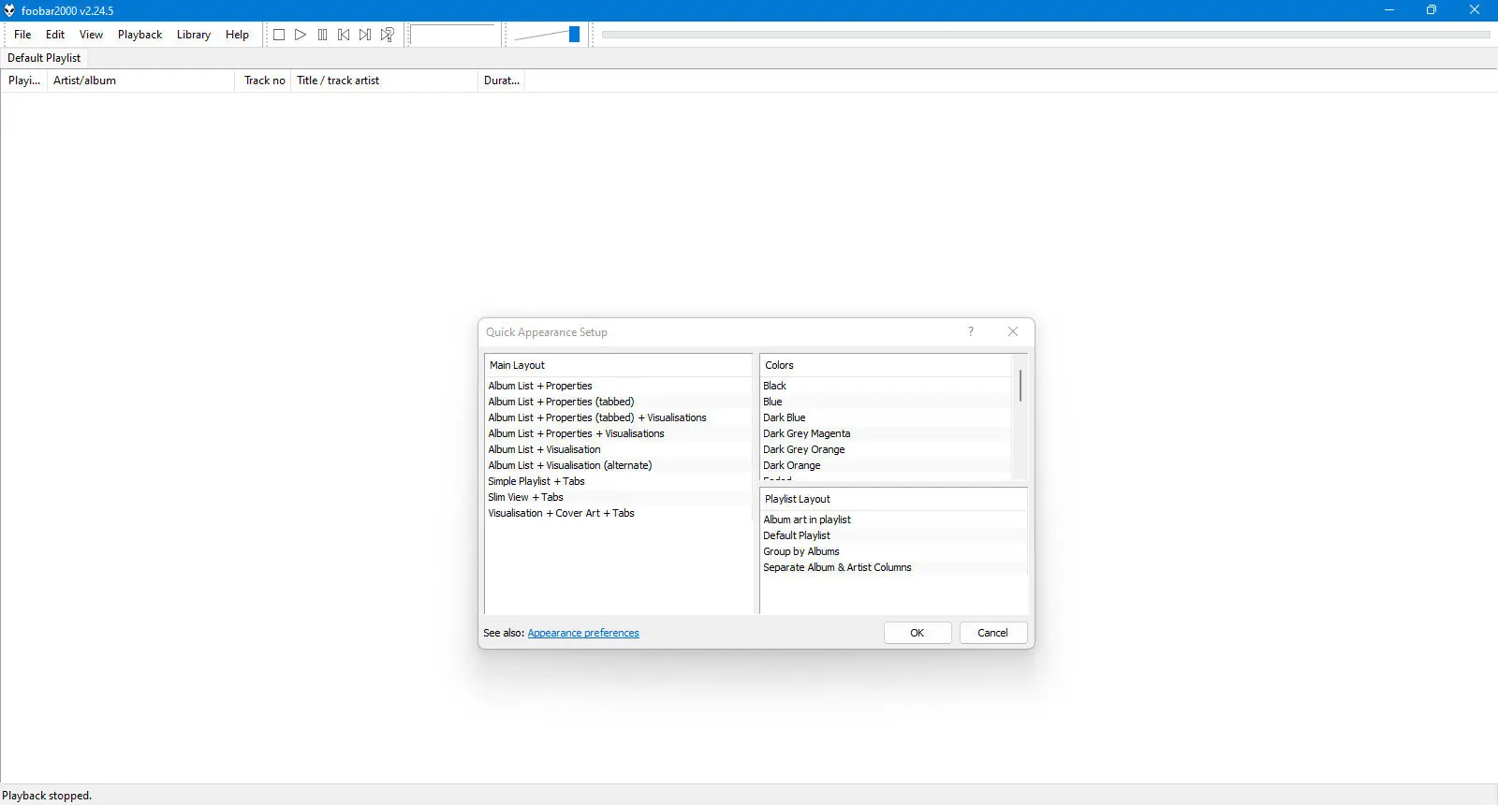1498x805 pixels.
Task: Pick 'Album List + Properties + Visualisations' layout
Action: click(618, 433)
